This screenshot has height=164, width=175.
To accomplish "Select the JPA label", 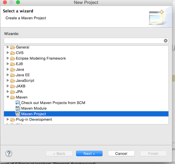I will pyautogui.click(x=19, y=92).
